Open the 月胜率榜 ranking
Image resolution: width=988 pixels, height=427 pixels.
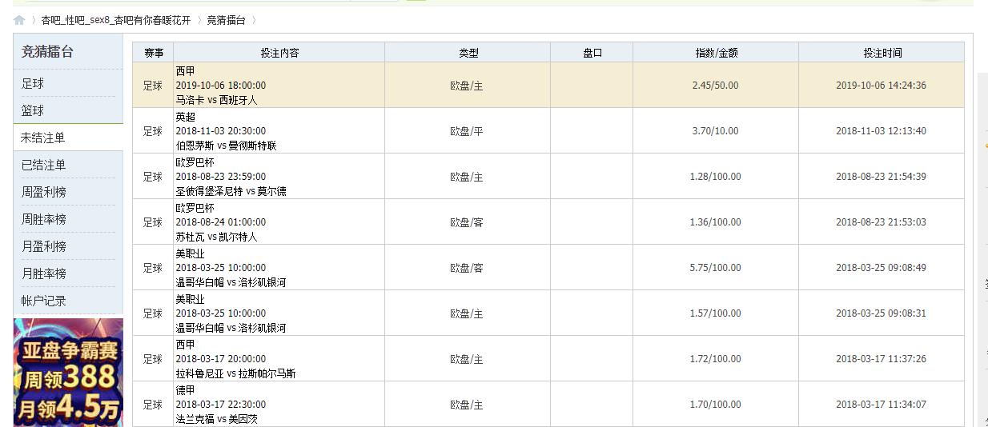[x=43, y=273]
